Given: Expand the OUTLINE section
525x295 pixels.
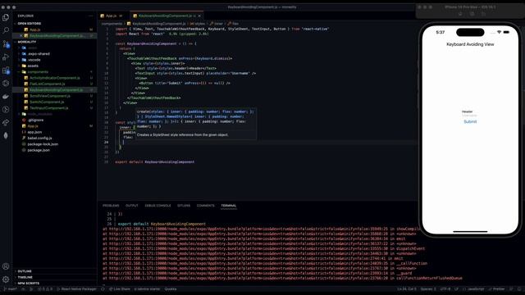Looking at the screenshot, I should pos(25,271).
